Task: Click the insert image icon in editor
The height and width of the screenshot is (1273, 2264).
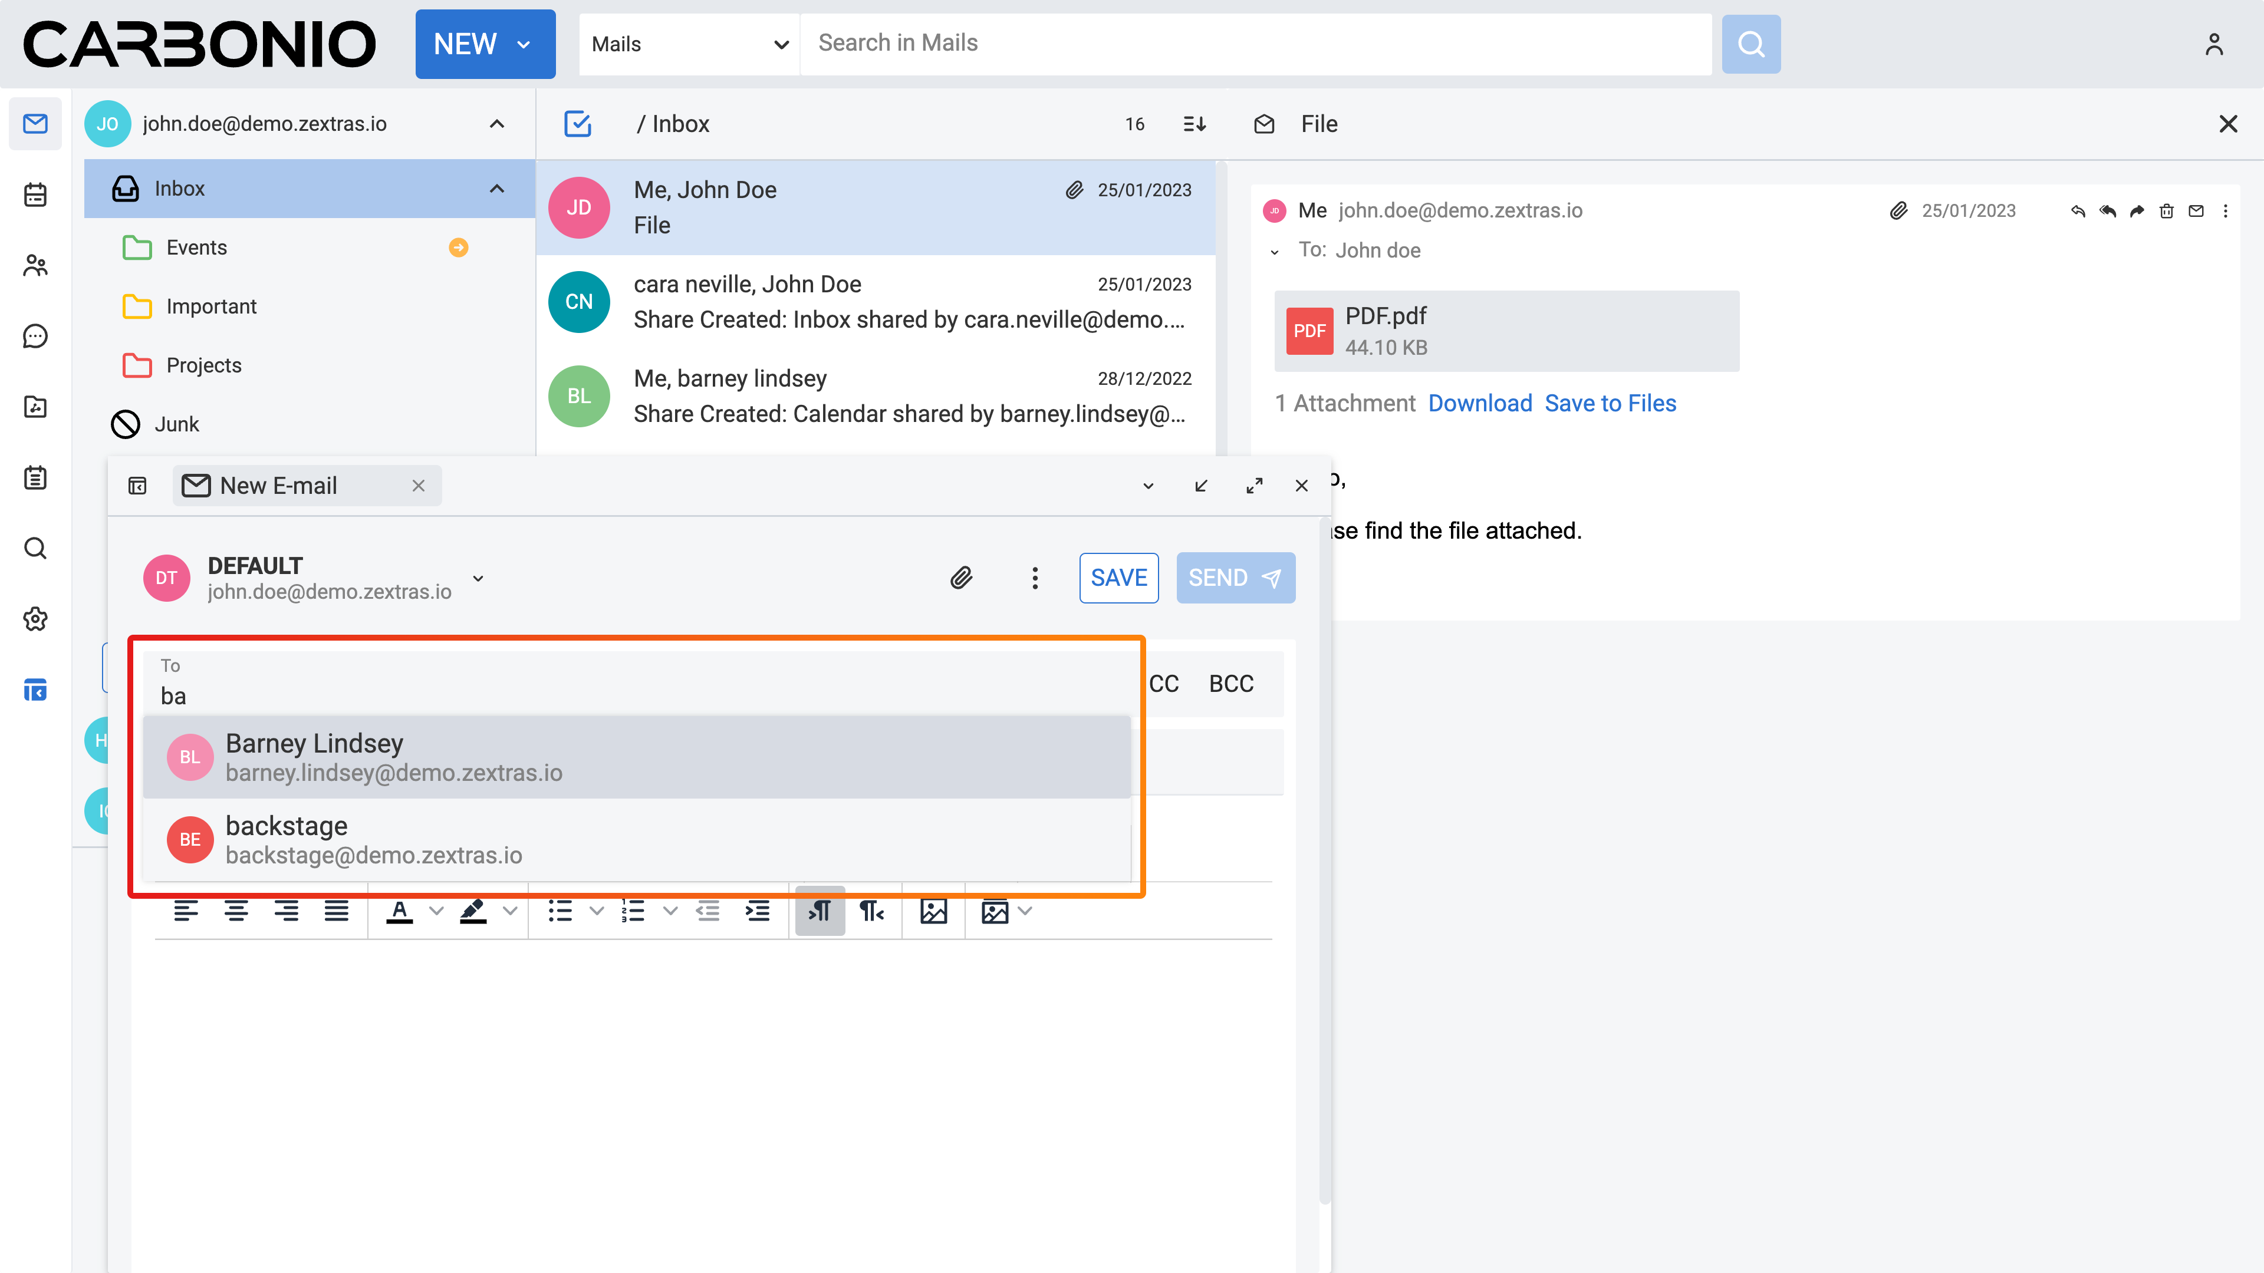Action: (933, 911)
